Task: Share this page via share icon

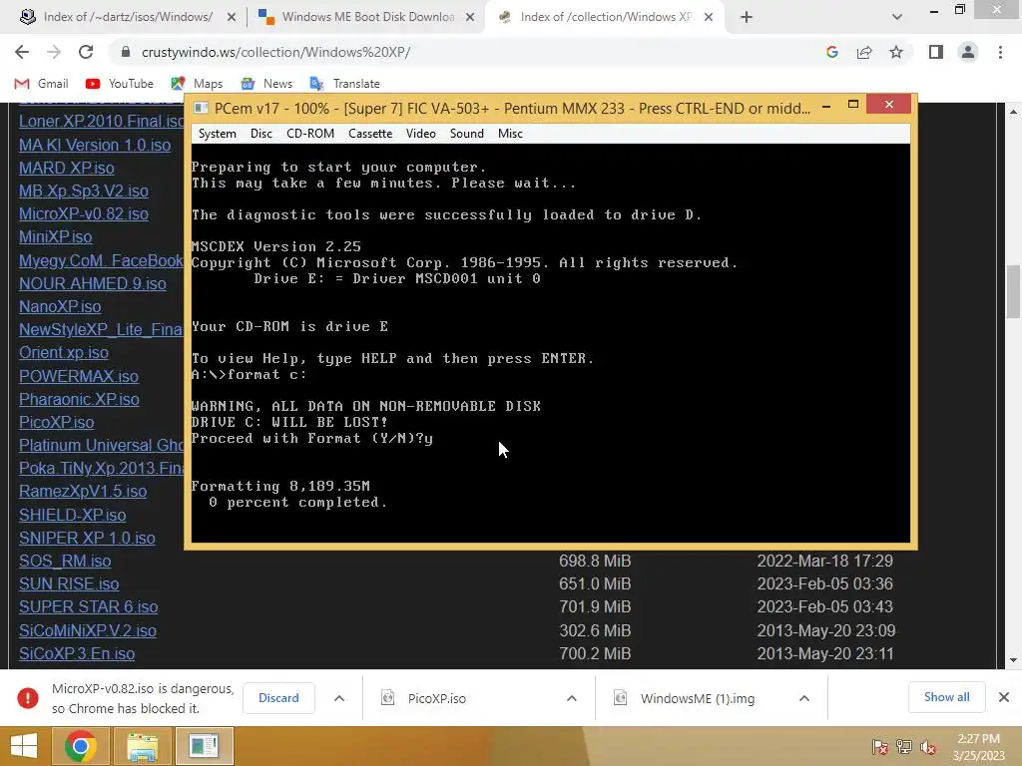Action: pos(864,52)
